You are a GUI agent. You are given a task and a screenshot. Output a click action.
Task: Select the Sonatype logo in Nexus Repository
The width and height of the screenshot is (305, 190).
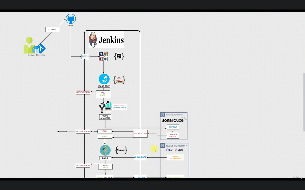(x=175, y=150)
